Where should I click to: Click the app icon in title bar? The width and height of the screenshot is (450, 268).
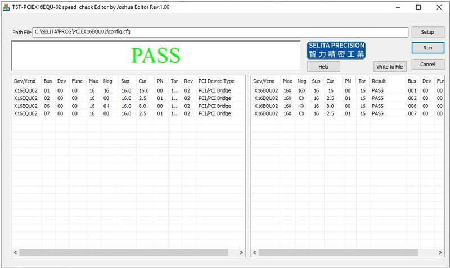pyautogui.click(x=6, y=7)
